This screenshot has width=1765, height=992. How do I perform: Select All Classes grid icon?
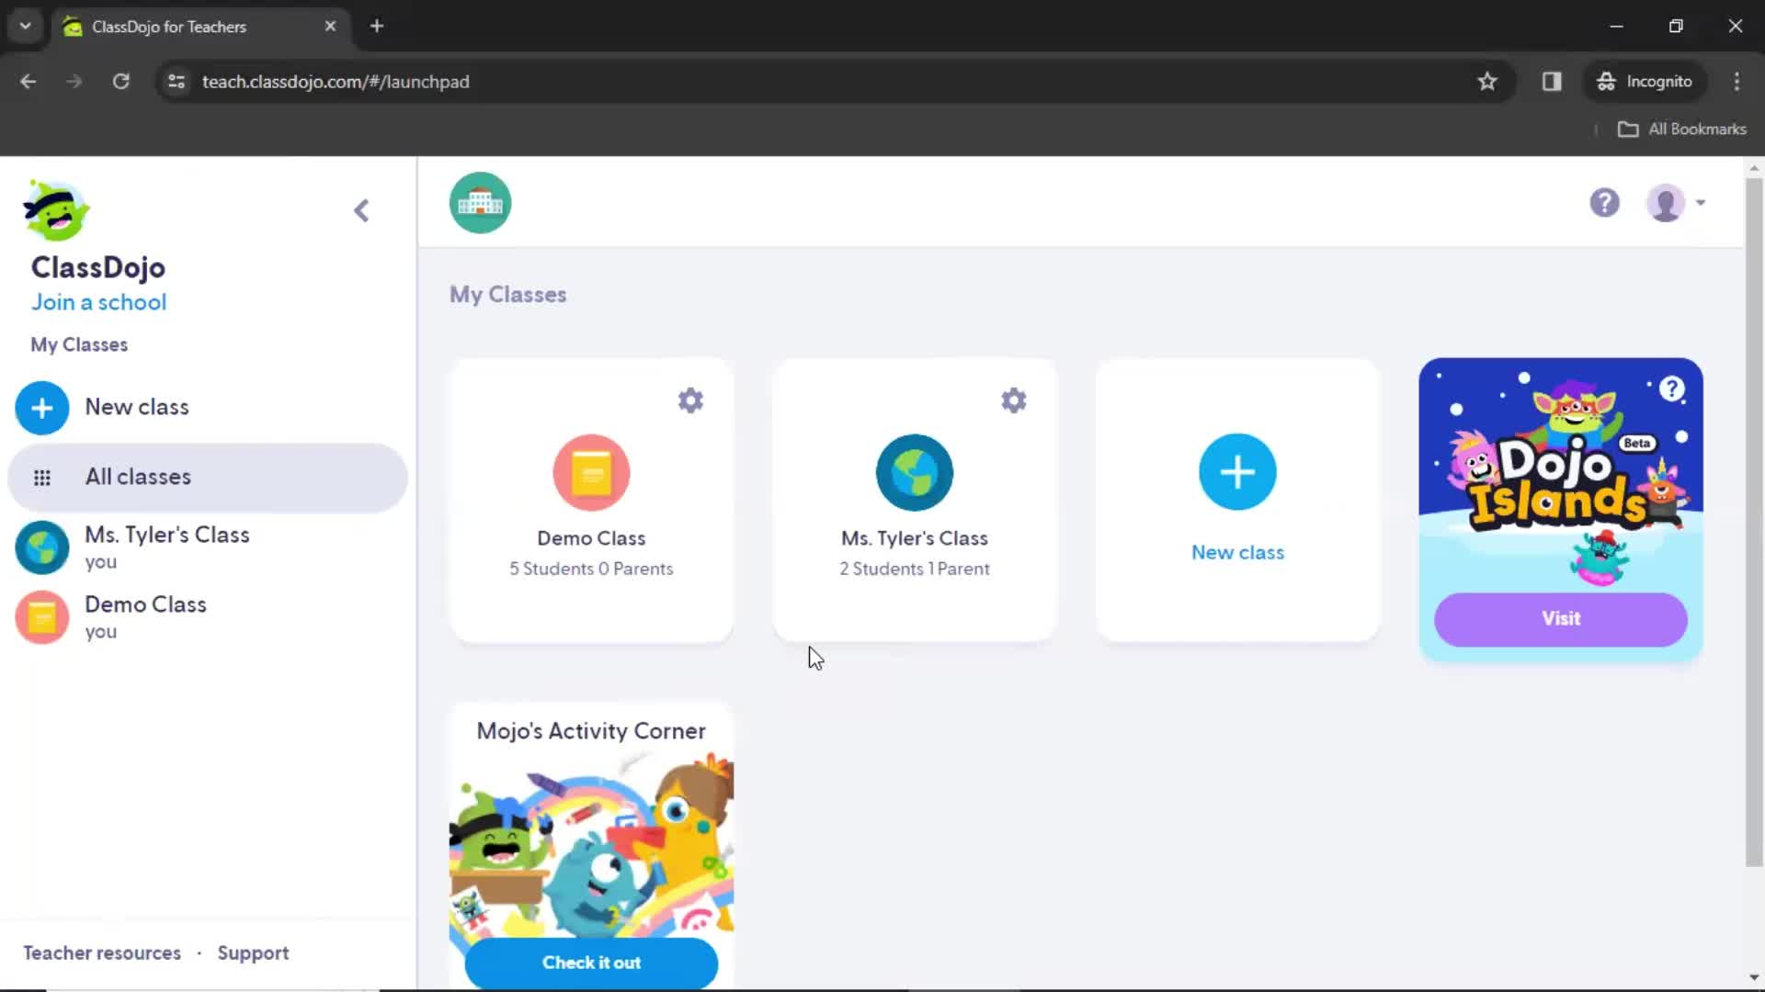[41, 476]
